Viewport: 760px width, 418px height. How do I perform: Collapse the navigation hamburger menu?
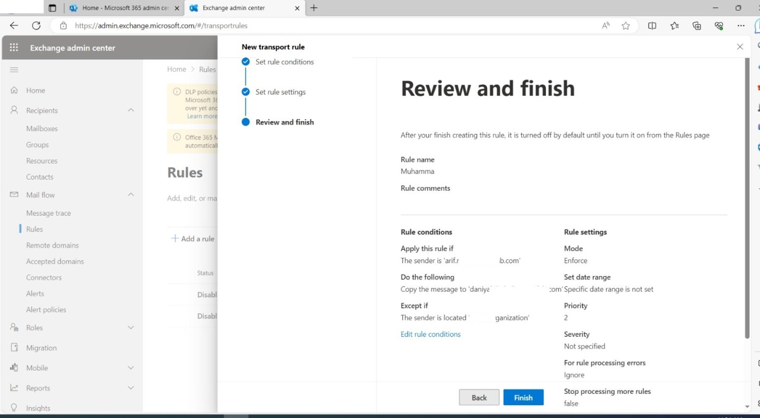point(14,70)
